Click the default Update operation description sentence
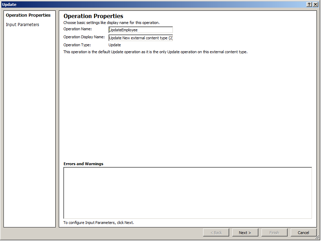 click(x=155, y=52)
